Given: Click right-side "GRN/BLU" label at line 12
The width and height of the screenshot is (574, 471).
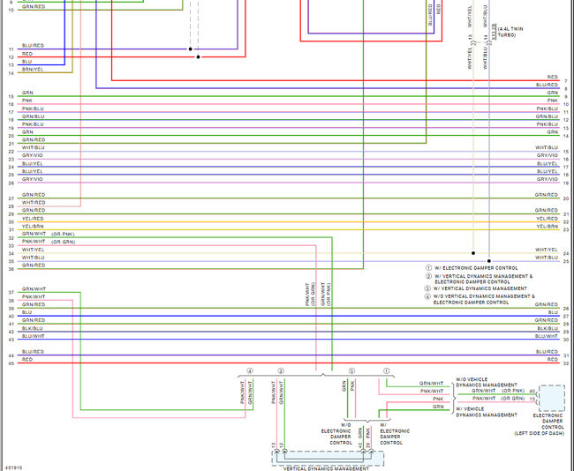Looking at the screenshot, I should click(x=547, y=116).
